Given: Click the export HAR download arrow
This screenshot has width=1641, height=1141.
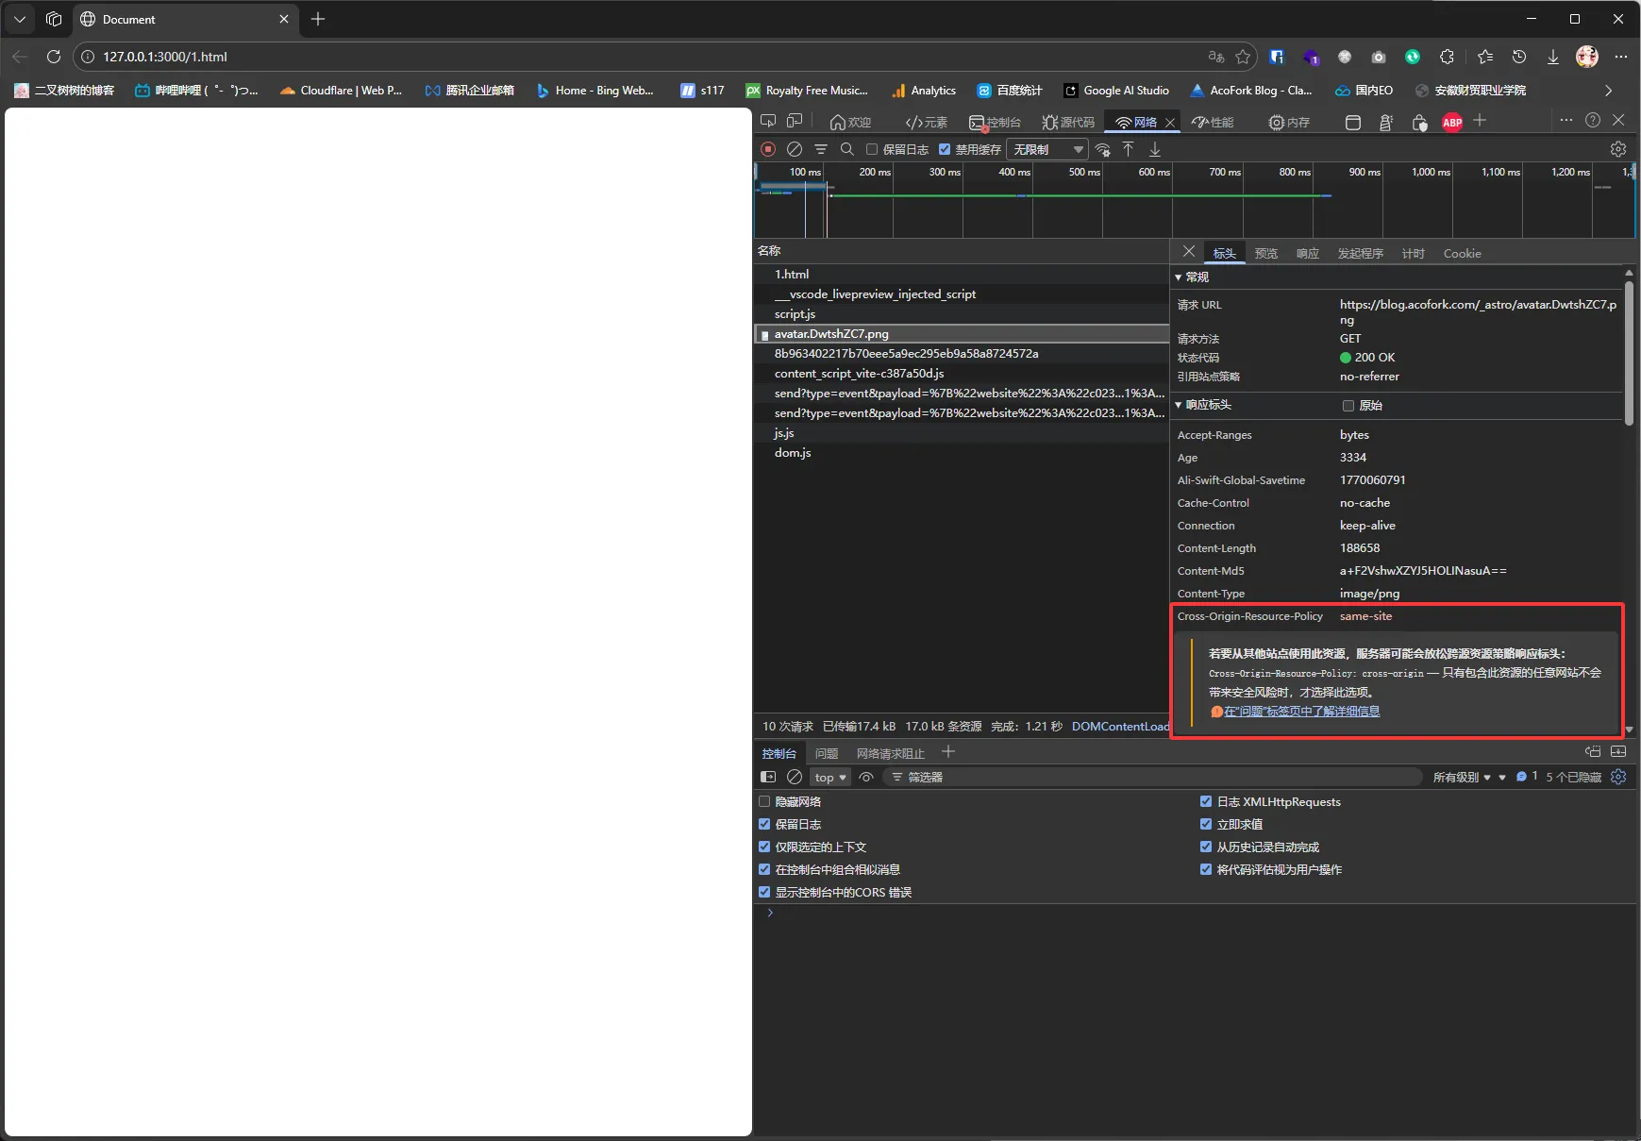Looking at the screenshot, I should click(x=1154, y=149).
